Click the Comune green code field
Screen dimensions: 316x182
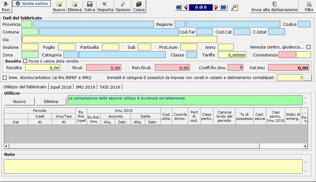point(30,32)
